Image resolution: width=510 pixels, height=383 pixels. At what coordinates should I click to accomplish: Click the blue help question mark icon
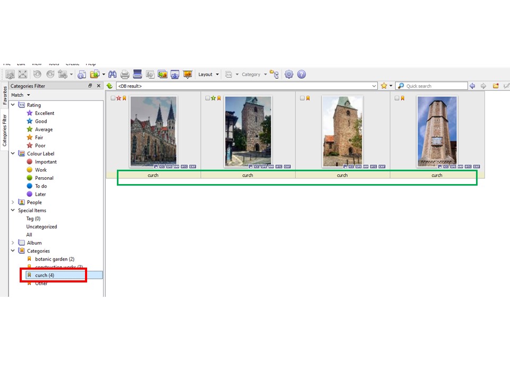(301, 74)
